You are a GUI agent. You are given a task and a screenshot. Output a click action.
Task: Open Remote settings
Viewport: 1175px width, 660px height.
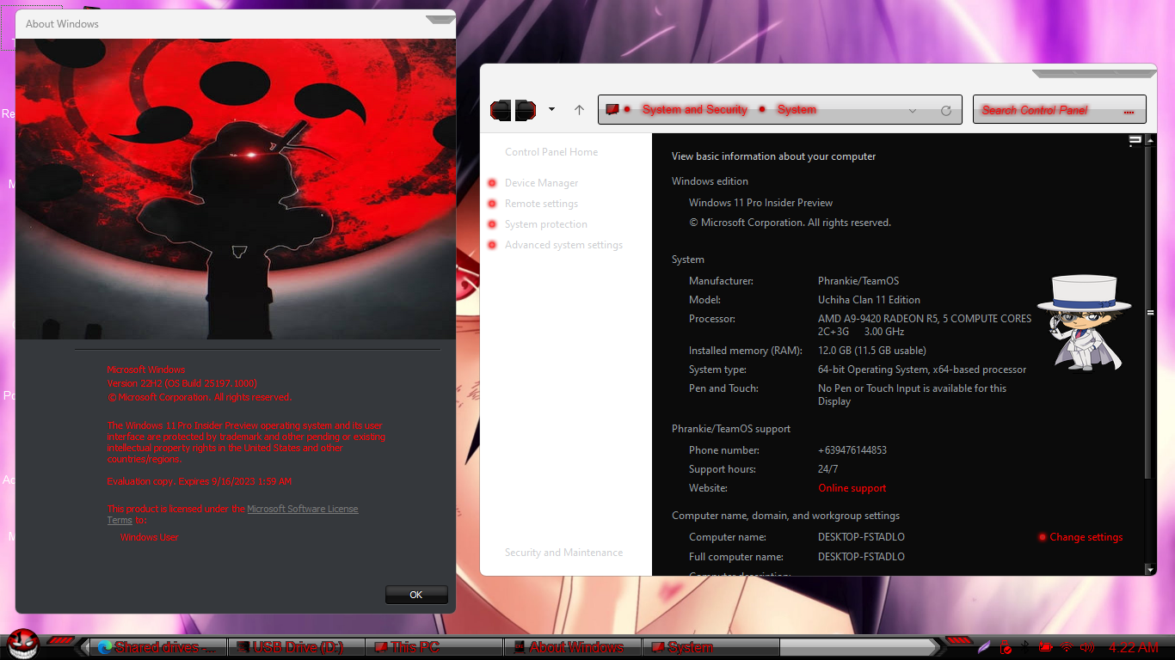(541, 204)
